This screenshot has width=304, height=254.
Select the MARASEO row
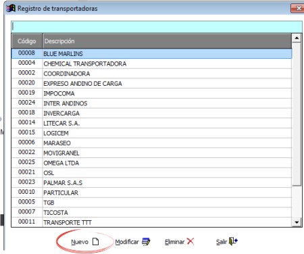click(151, 143)
